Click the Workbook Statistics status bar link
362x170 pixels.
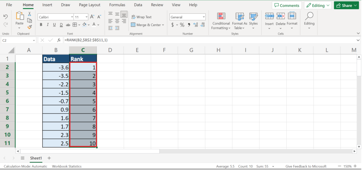click(67, 166)
